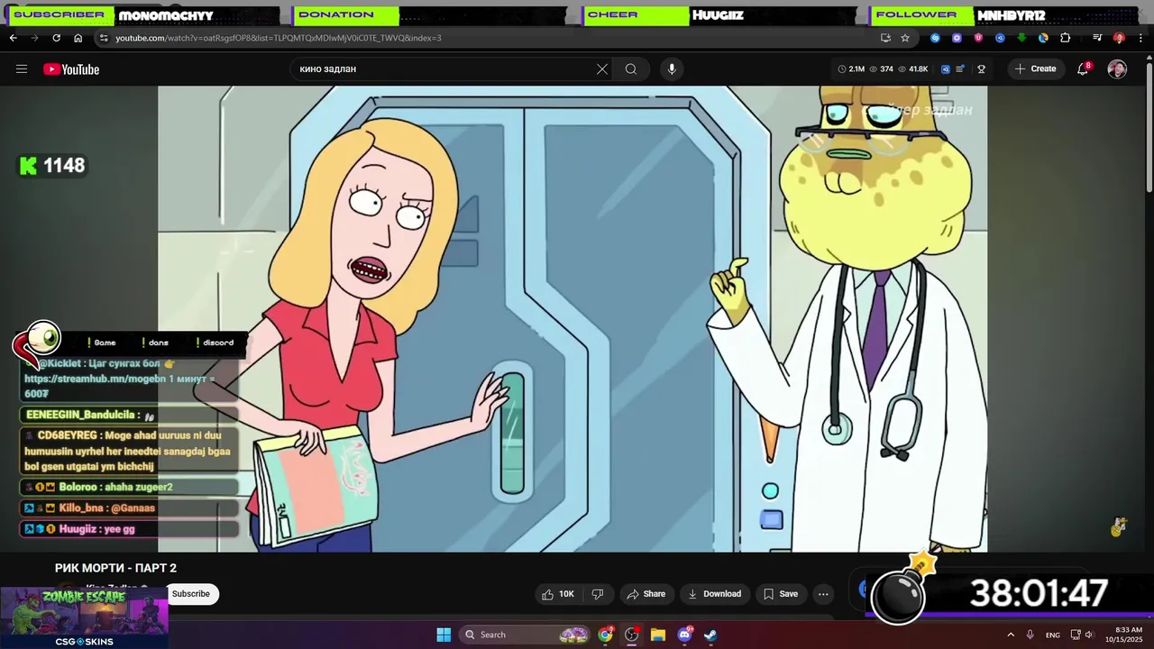Focus the search box containing 'кино задлан'
Image resolution: width=1154 pixels, height=649 pixels.
(442, 69)
